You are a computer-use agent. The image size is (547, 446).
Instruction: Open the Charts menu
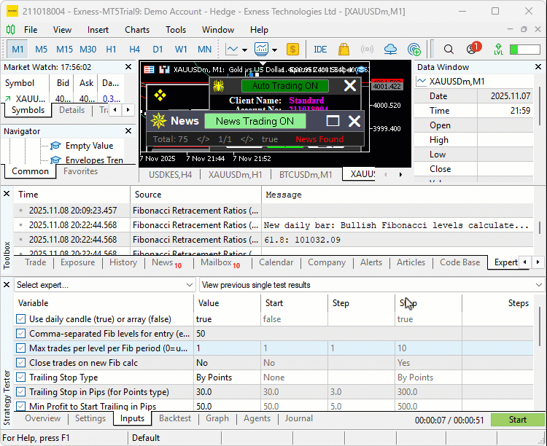pyautogui.click(x=137, y=30)
